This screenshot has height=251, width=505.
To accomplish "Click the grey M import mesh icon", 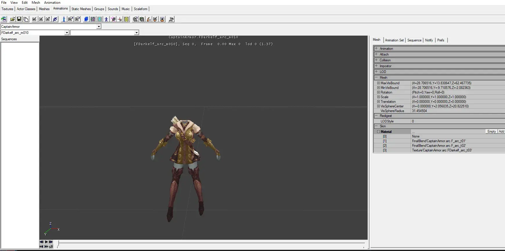I will coord(135,19).
